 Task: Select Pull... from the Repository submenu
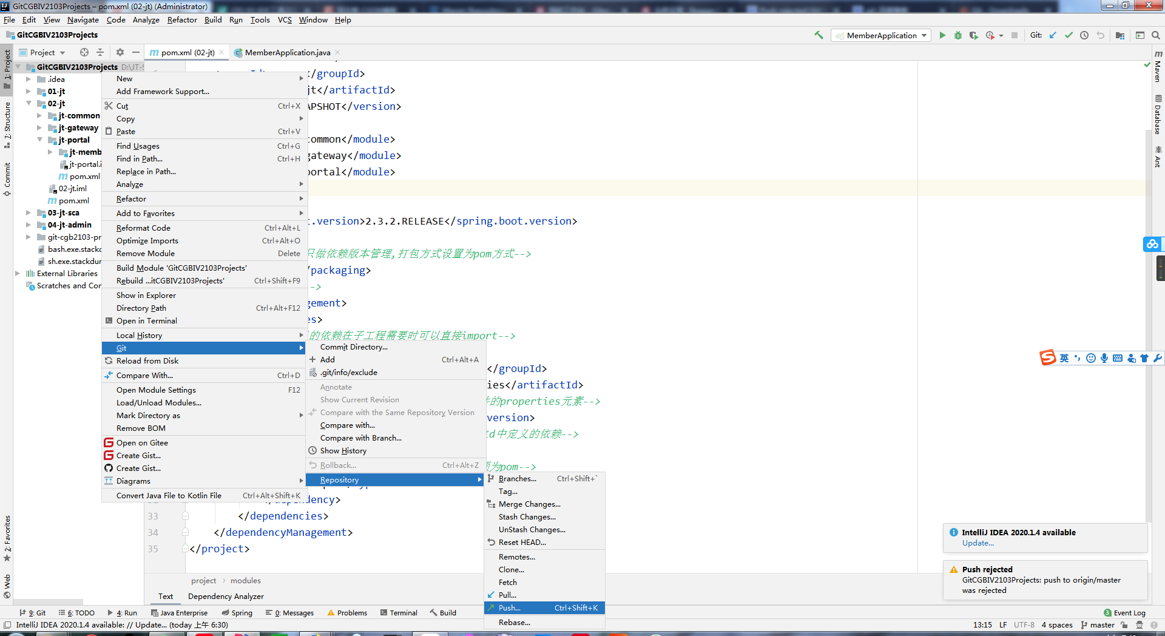[x=544, y=595]
